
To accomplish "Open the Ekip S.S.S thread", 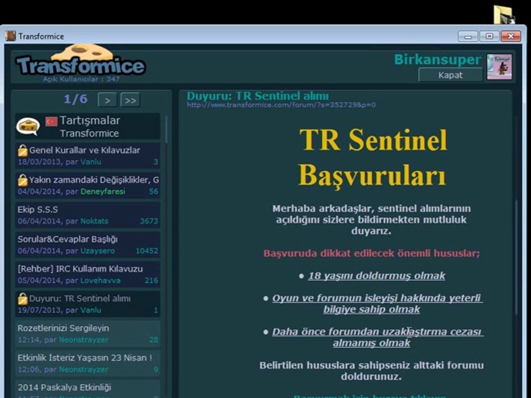I will click(x=88, y=215).
